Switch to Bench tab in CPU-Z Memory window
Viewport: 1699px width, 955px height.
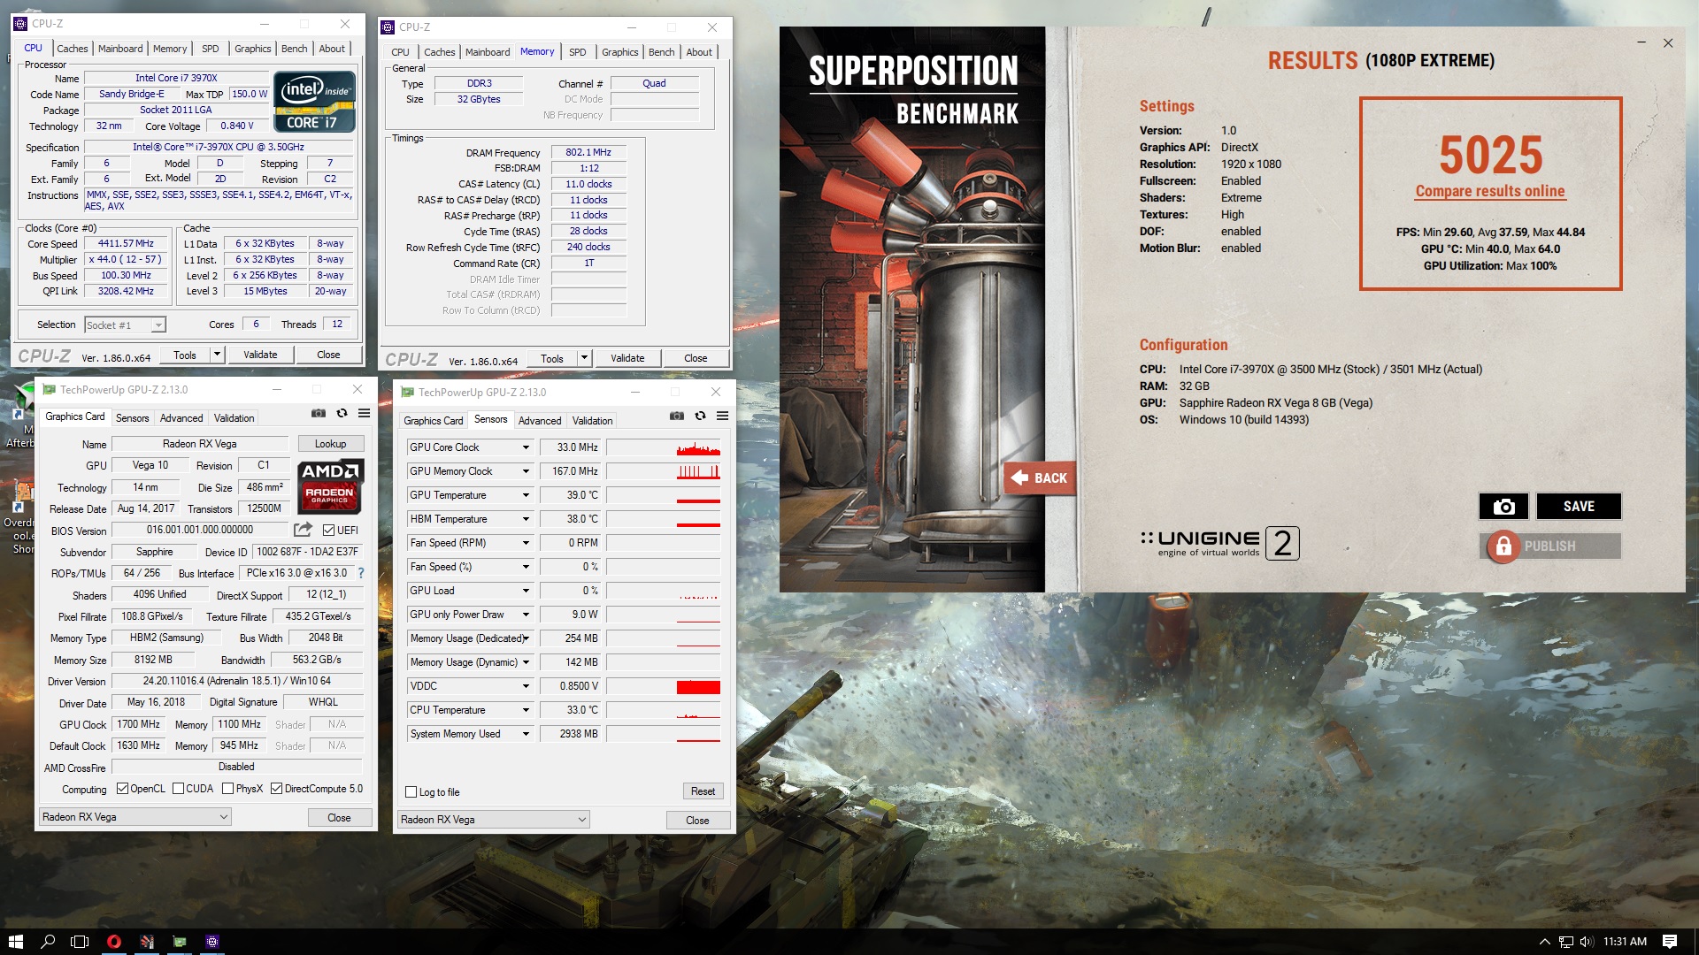(661, 52)
